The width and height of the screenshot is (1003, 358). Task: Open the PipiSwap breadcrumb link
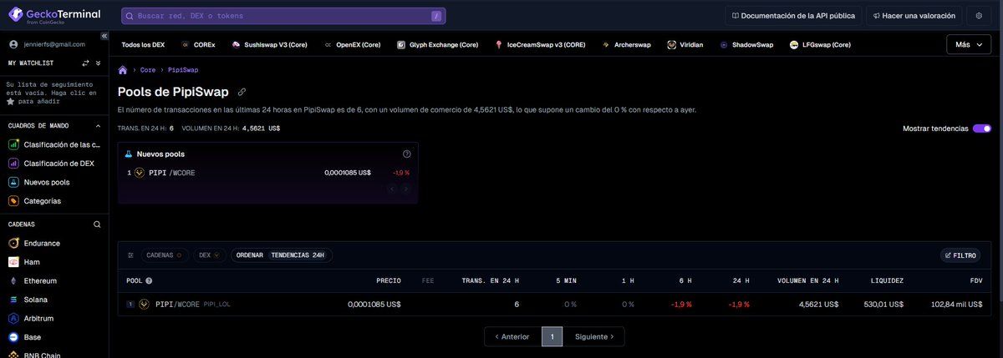pos(183,70)
